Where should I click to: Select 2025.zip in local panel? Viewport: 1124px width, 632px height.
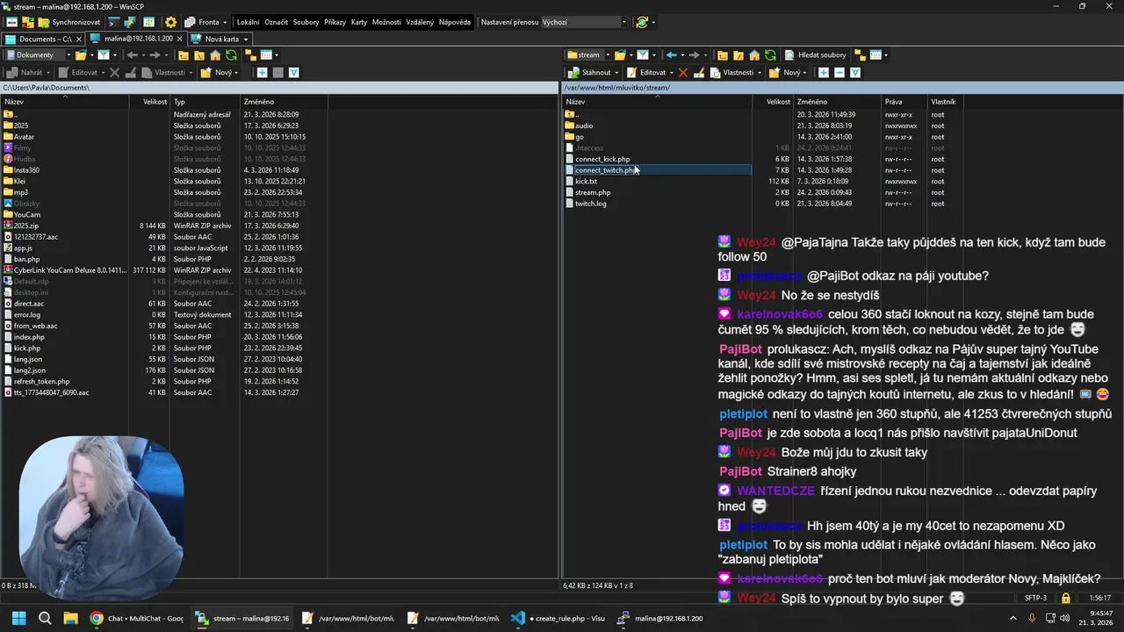point(26,226)
